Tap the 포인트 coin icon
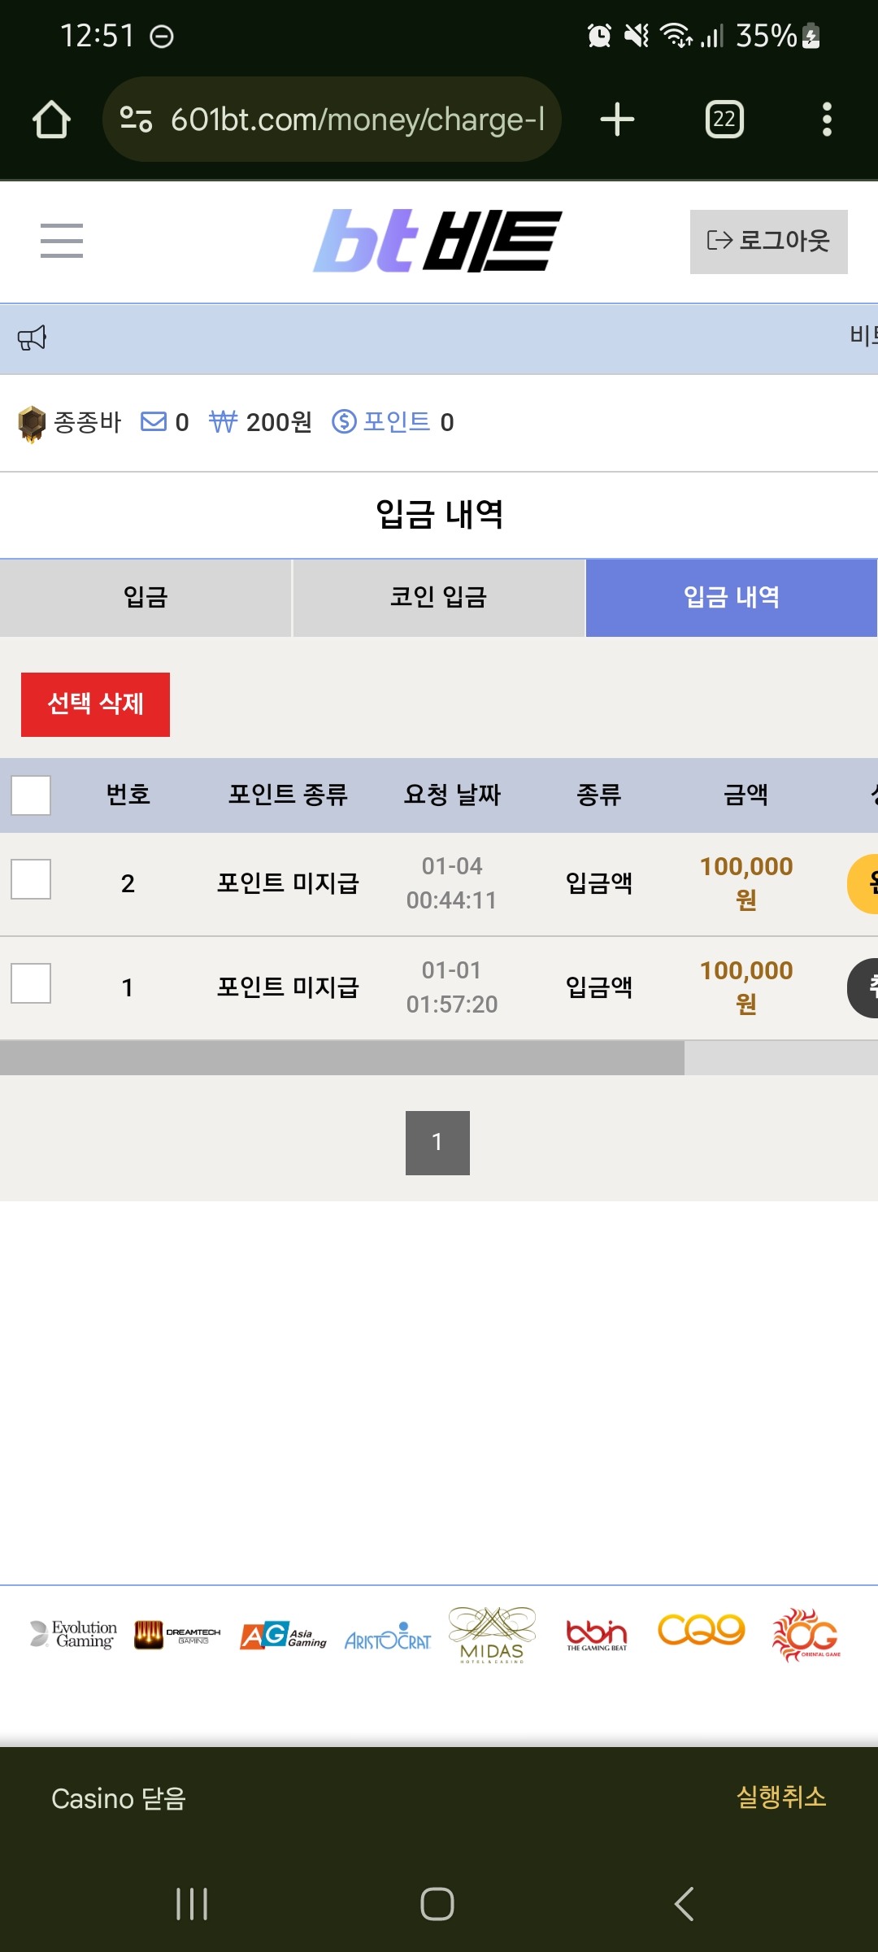Viewport: 878px width, 1952px height. tap(344, 421)
